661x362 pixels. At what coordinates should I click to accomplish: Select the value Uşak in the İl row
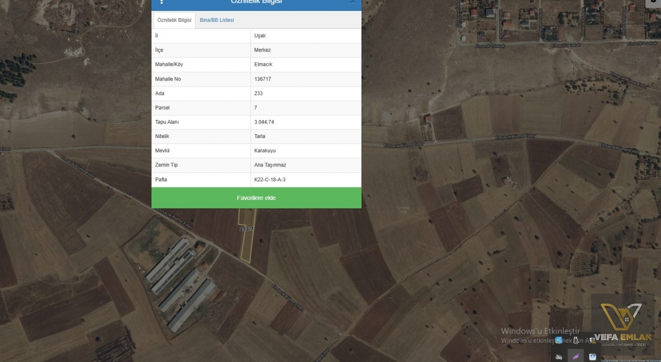(260, 36)
